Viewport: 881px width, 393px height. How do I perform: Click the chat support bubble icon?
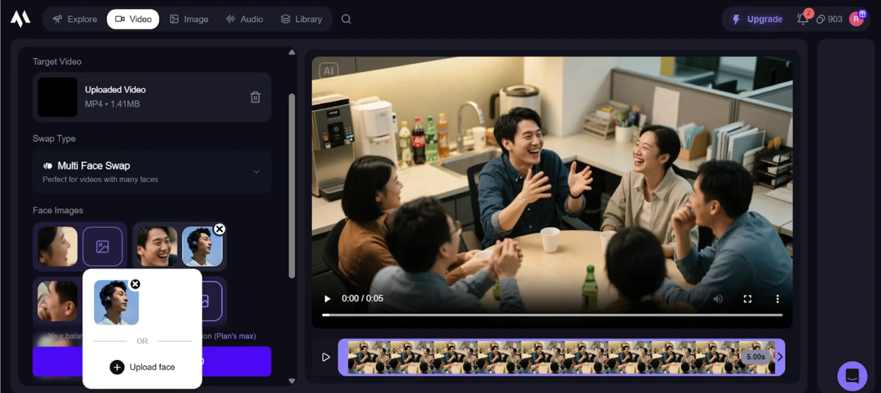852,375
